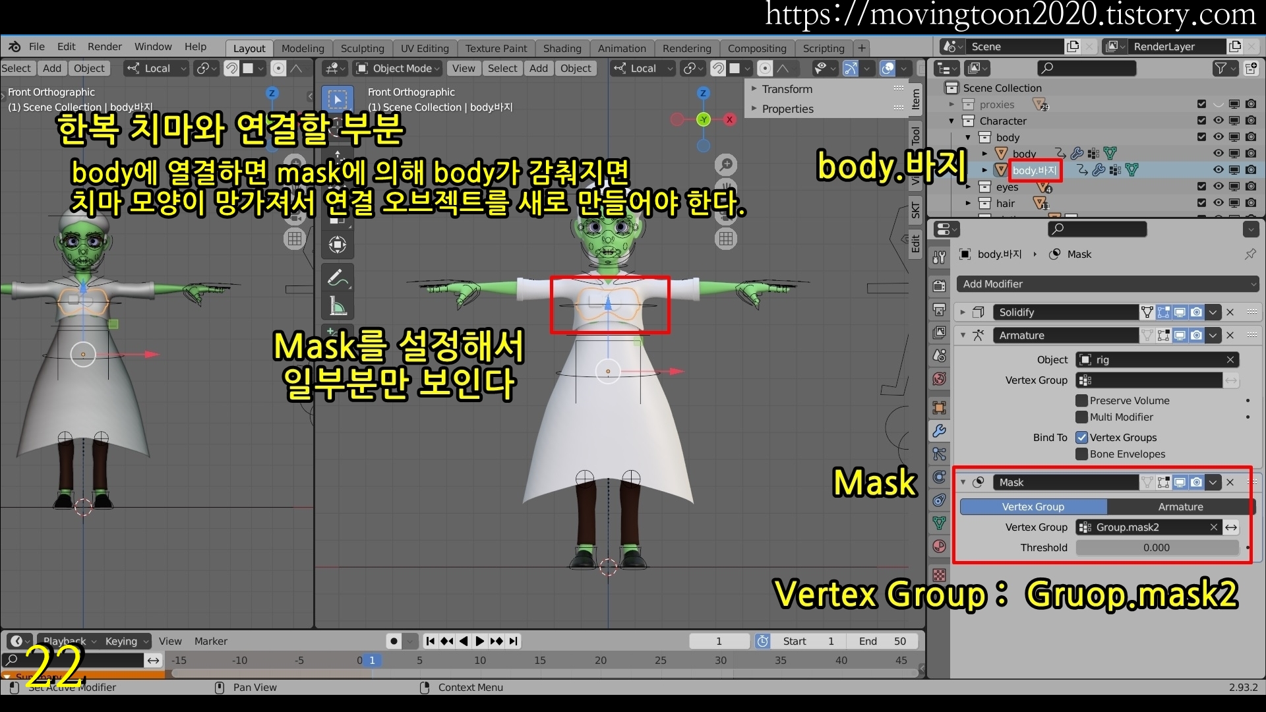Image resolution: width=1266 pixels, height=712 pixels.
Task: Open the Object properties tab
Action: click(x=940, y=407)
